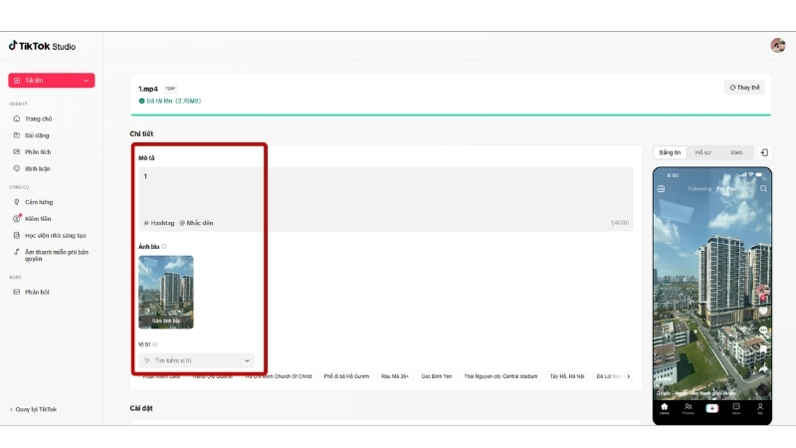796x448 pixels.
Task: Click inside the Mô tả description field
Action: [x=386, y=199]
